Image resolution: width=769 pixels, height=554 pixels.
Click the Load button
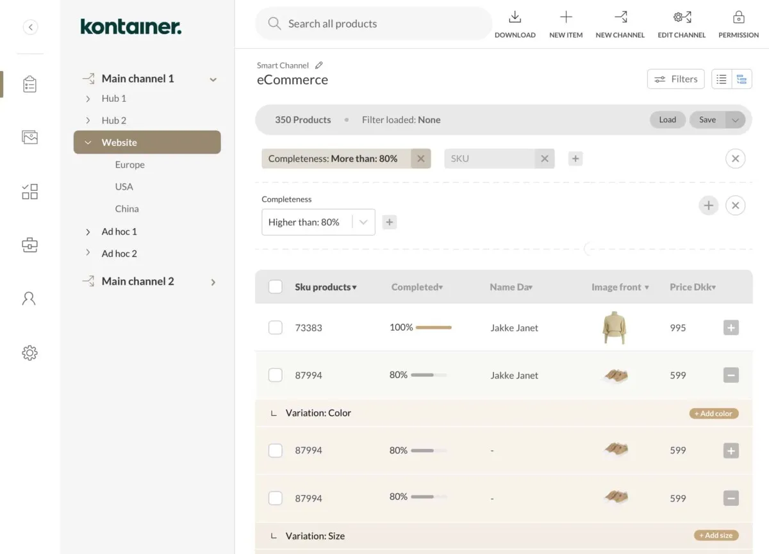click(668, 120)
